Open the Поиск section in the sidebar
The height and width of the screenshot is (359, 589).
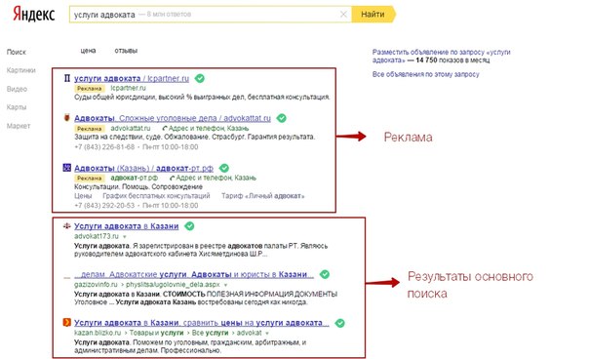coord(17,52)
